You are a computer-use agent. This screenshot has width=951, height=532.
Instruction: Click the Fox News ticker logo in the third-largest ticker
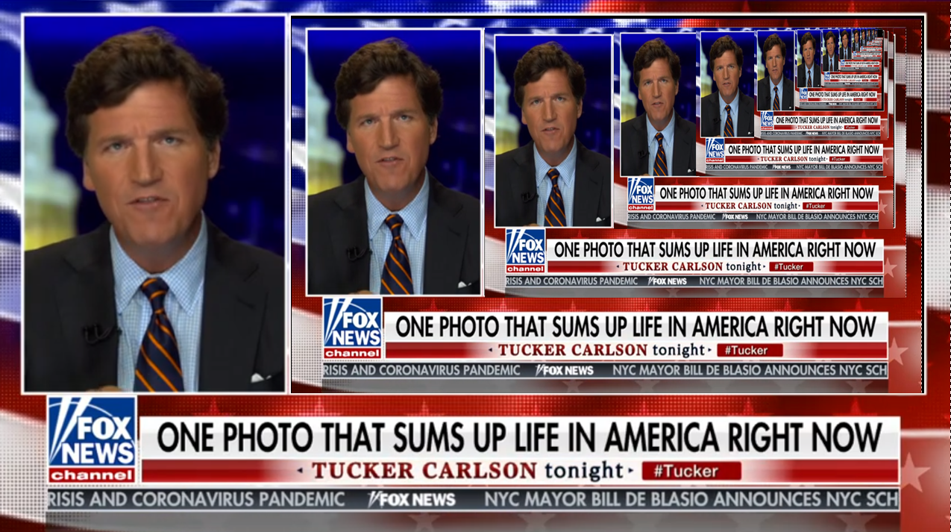click(668, 281)
